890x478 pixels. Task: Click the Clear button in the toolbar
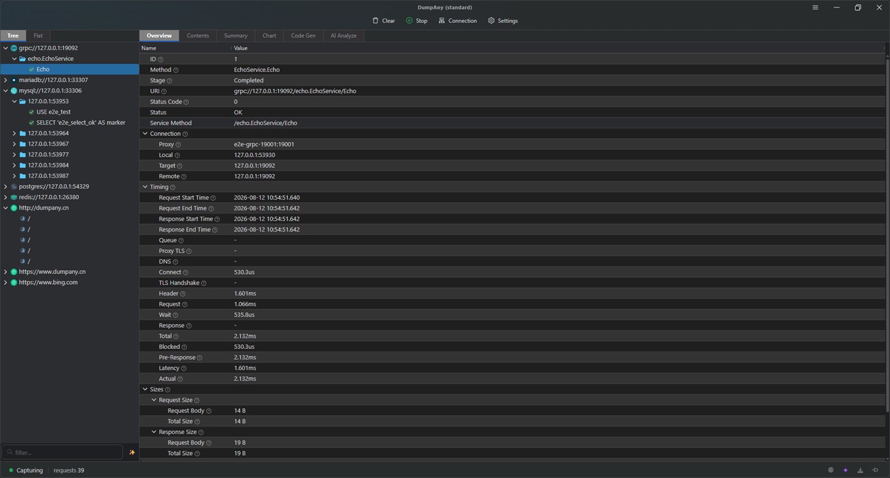pos(384,21)
